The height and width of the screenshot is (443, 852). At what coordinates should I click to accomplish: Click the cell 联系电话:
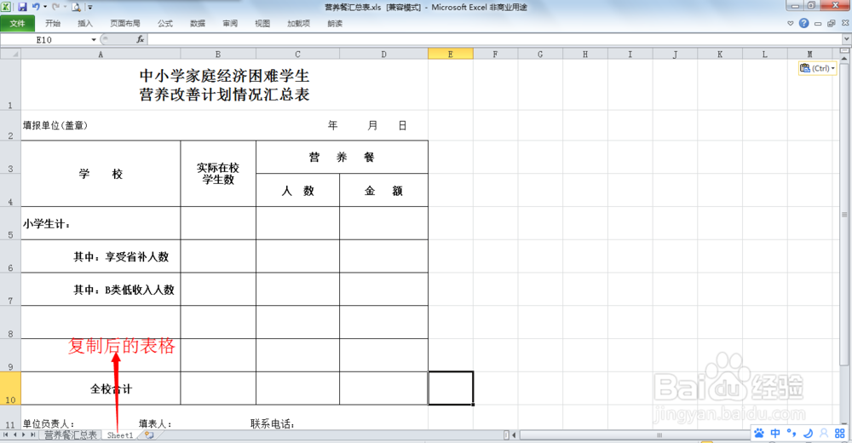click(273, 424)
